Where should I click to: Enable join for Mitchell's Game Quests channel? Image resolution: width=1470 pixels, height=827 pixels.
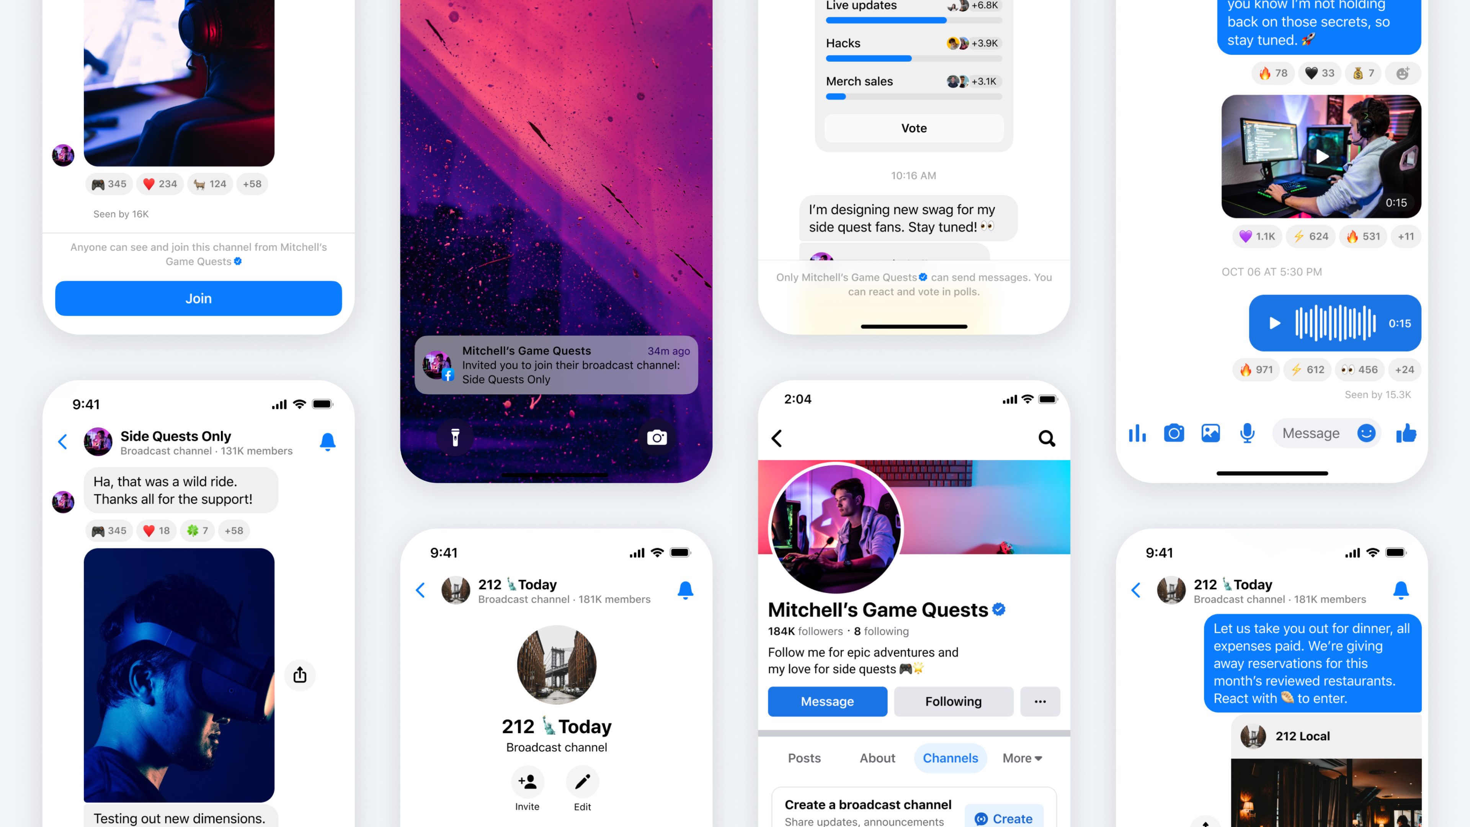(x=199, y=298)
